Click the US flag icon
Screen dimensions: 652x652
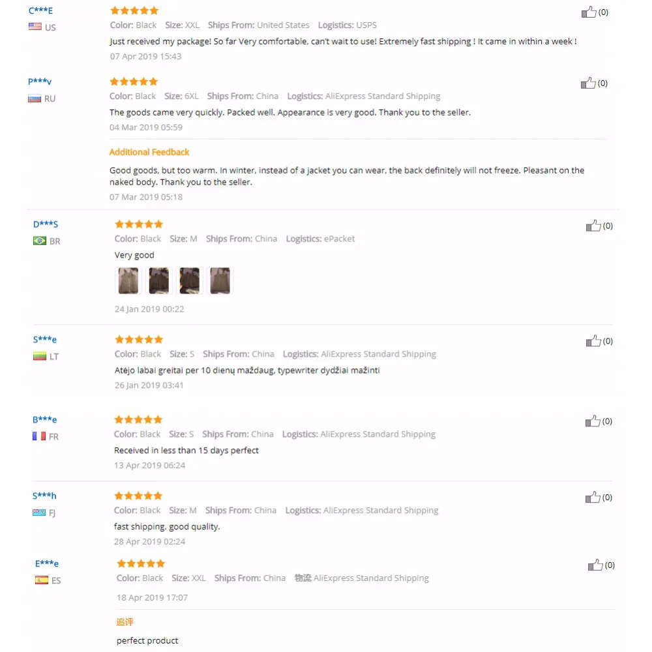coord(35,27)
